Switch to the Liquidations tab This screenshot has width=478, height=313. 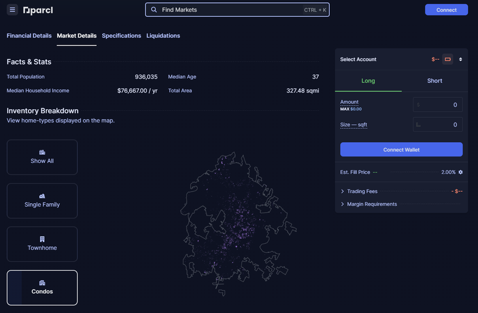163,36
